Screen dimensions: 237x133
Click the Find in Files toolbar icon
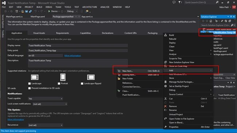tap(87, 11)
